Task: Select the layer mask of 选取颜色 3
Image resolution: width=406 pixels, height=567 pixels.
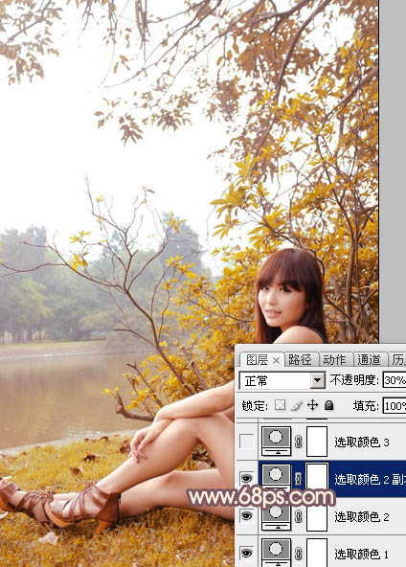Action: tap(317, 442)
